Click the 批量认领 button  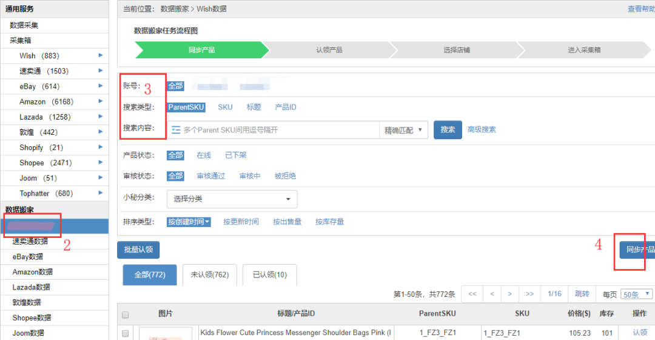click(x=138, y=249)
